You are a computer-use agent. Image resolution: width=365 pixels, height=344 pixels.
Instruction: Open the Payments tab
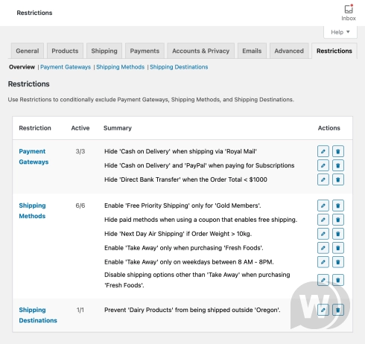[145, 51]
